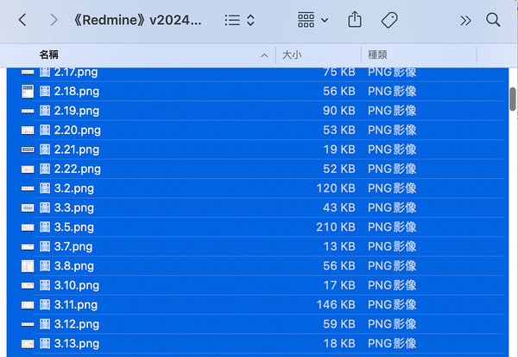Click the Share icon
This screenshot has width=518, height=357.
point(355,19)
